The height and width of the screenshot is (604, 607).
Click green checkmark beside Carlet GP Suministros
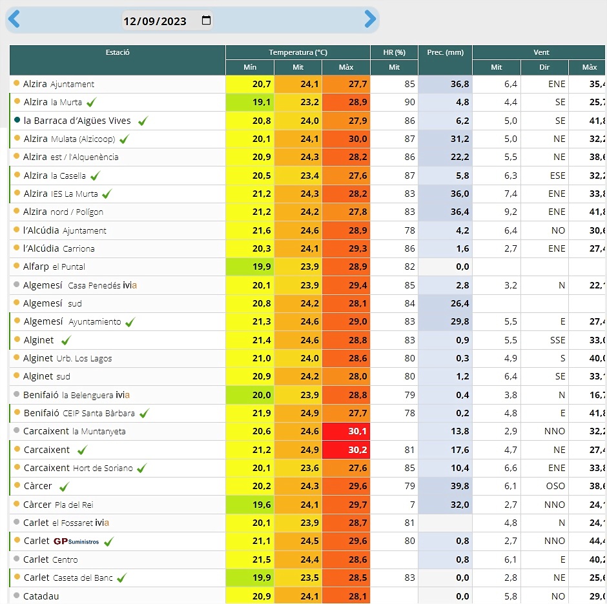click(108, 541)
